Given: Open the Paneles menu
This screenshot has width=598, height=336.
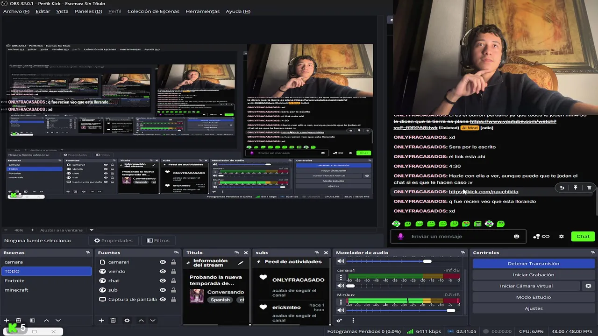Looking at the screenshot, I should coord(88,11).
